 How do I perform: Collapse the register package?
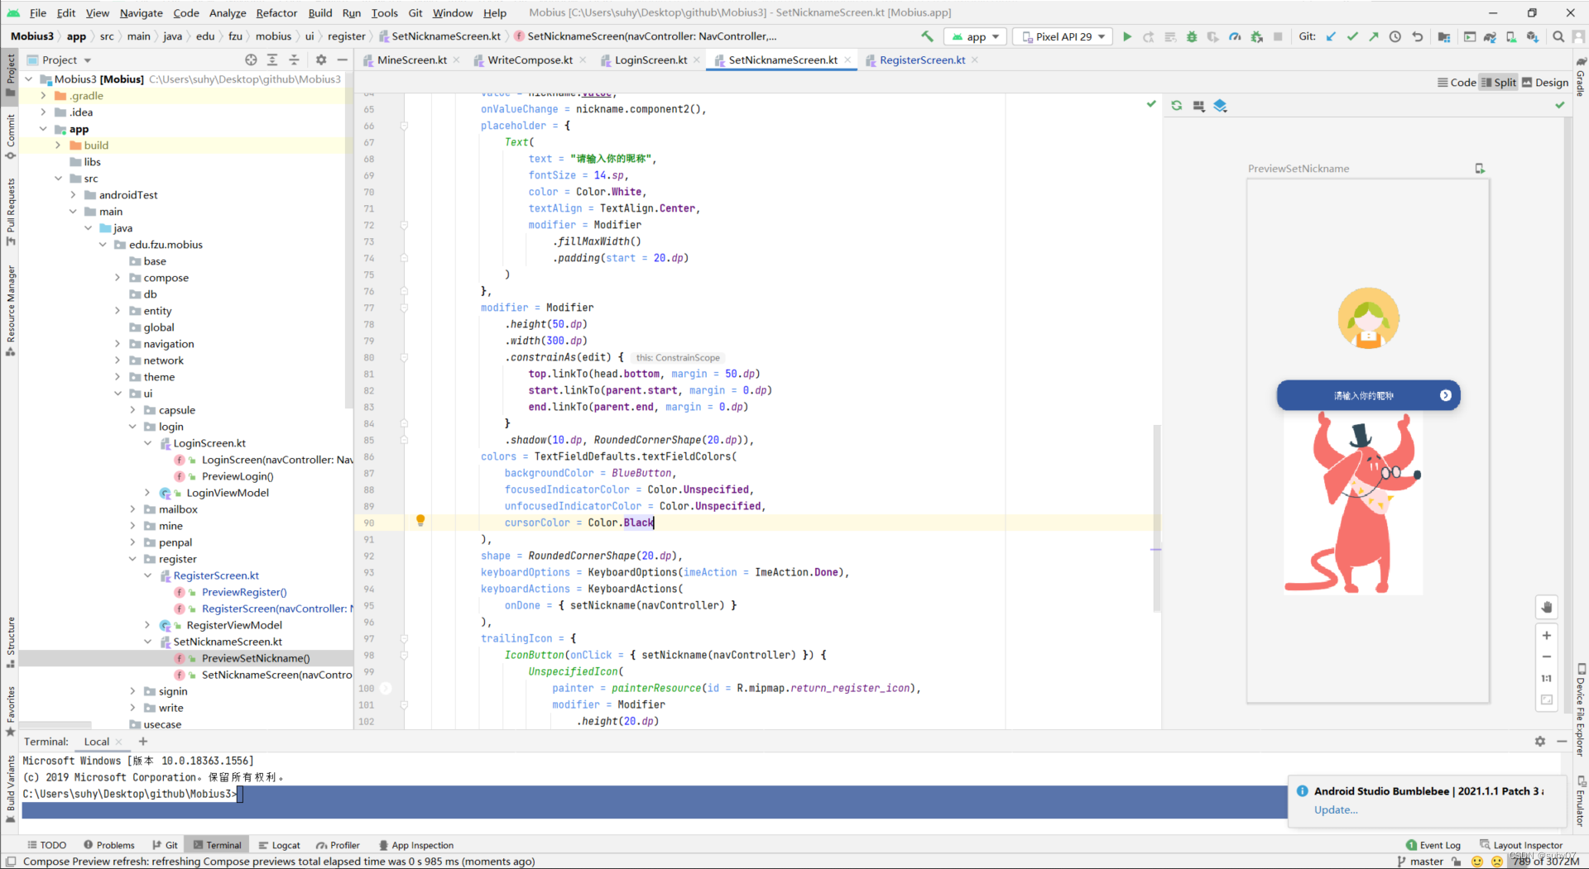(x=132, y=559)
